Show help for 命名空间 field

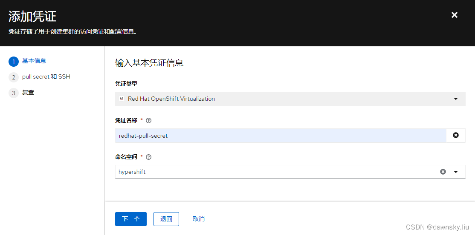tap(148, 157)
